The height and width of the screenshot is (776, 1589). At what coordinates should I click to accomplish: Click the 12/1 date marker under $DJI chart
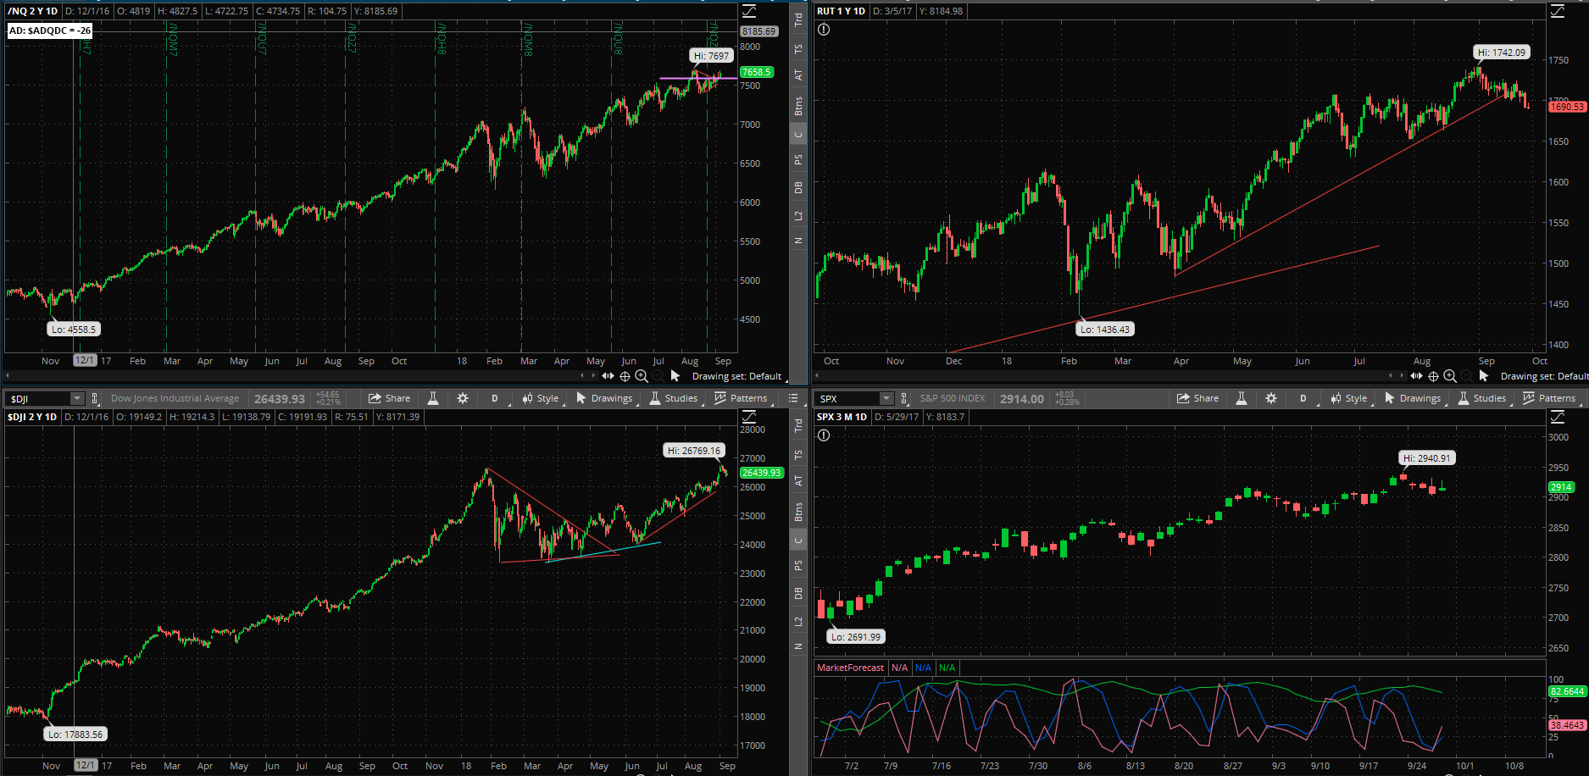[85, 765]
